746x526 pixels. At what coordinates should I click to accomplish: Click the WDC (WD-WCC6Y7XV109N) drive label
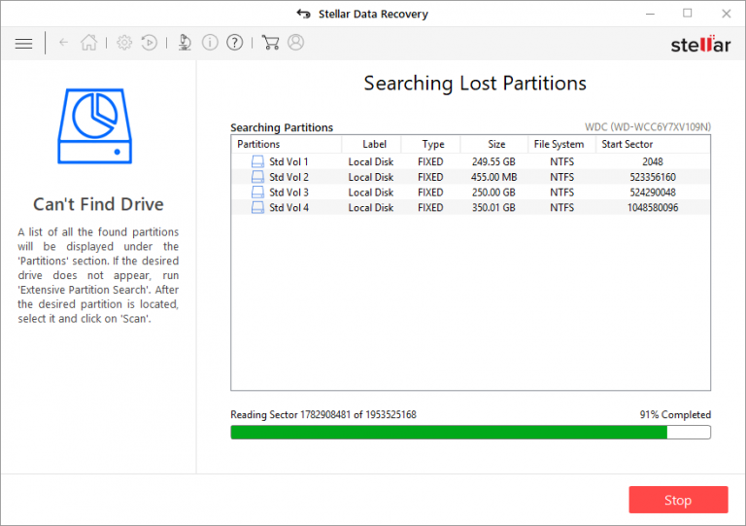pyautogui.click(x=648, y=127)
